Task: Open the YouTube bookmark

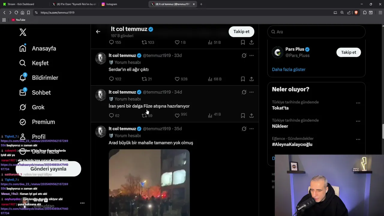Action: 18,20
